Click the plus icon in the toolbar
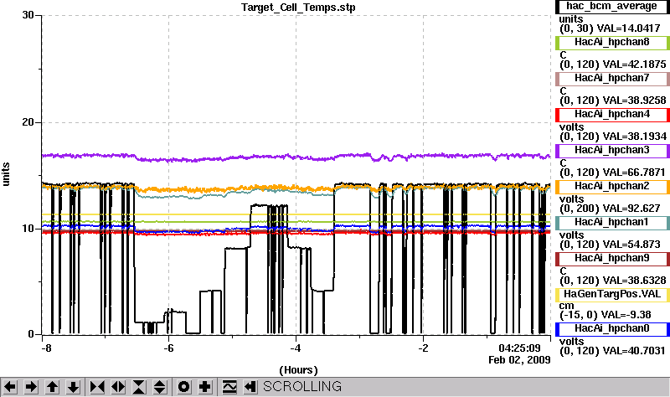 (x=204, y=387)
